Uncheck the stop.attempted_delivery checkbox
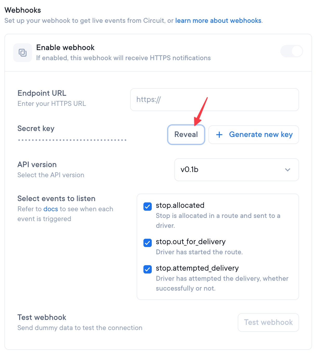This screenshot has height=356, width=317. tap(148, 269)
